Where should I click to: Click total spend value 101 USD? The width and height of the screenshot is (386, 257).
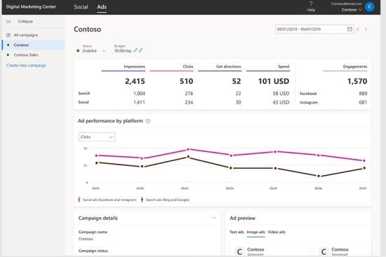tap(274, 81)
